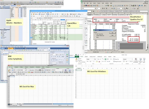
Task: Toggle Bold in Excel for Windows ribbon
Action: point(87,62)
